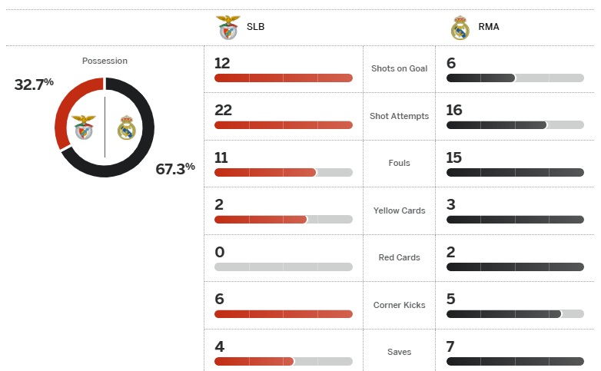Click the Benfica crest inside the possession donut
601x371 pixels.
(83, 127)
